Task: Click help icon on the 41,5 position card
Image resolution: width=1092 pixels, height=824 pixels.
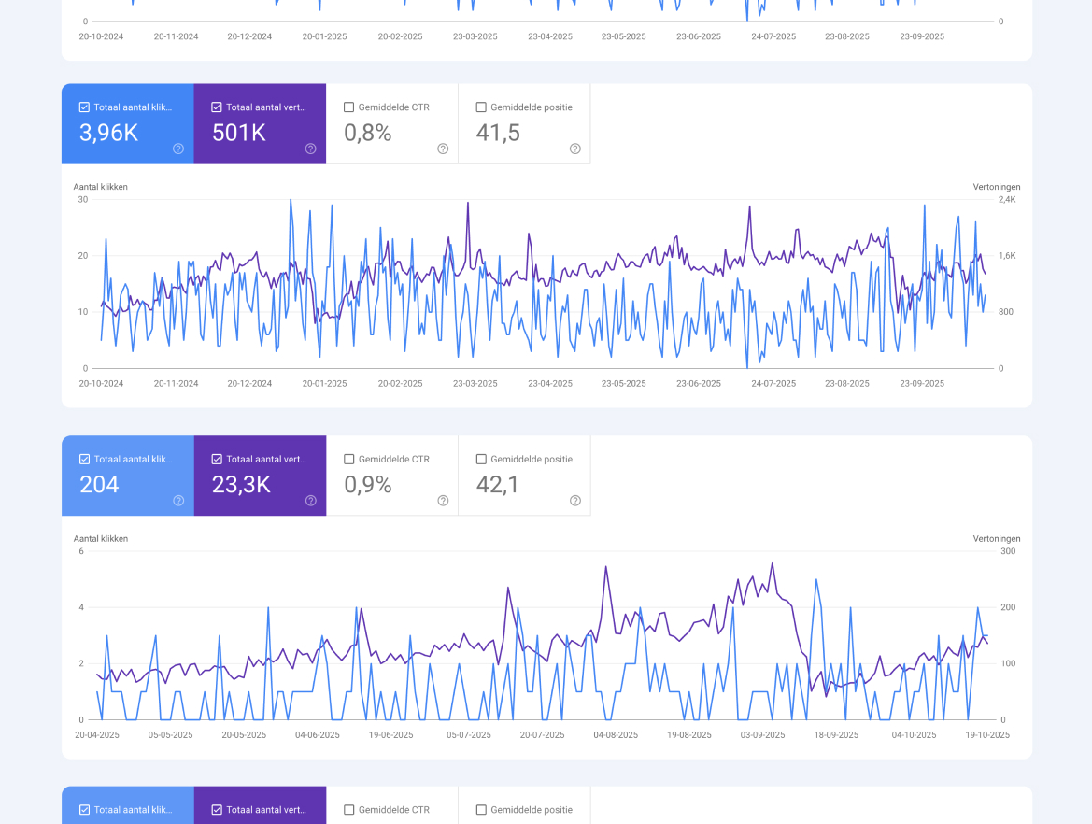Action: [x=575, y=149]
